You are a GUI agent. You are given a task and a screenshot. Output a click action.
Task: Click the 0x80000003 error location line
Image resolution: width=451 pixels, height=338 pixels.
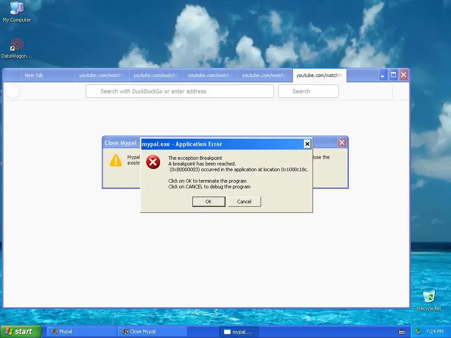(239, 169)
